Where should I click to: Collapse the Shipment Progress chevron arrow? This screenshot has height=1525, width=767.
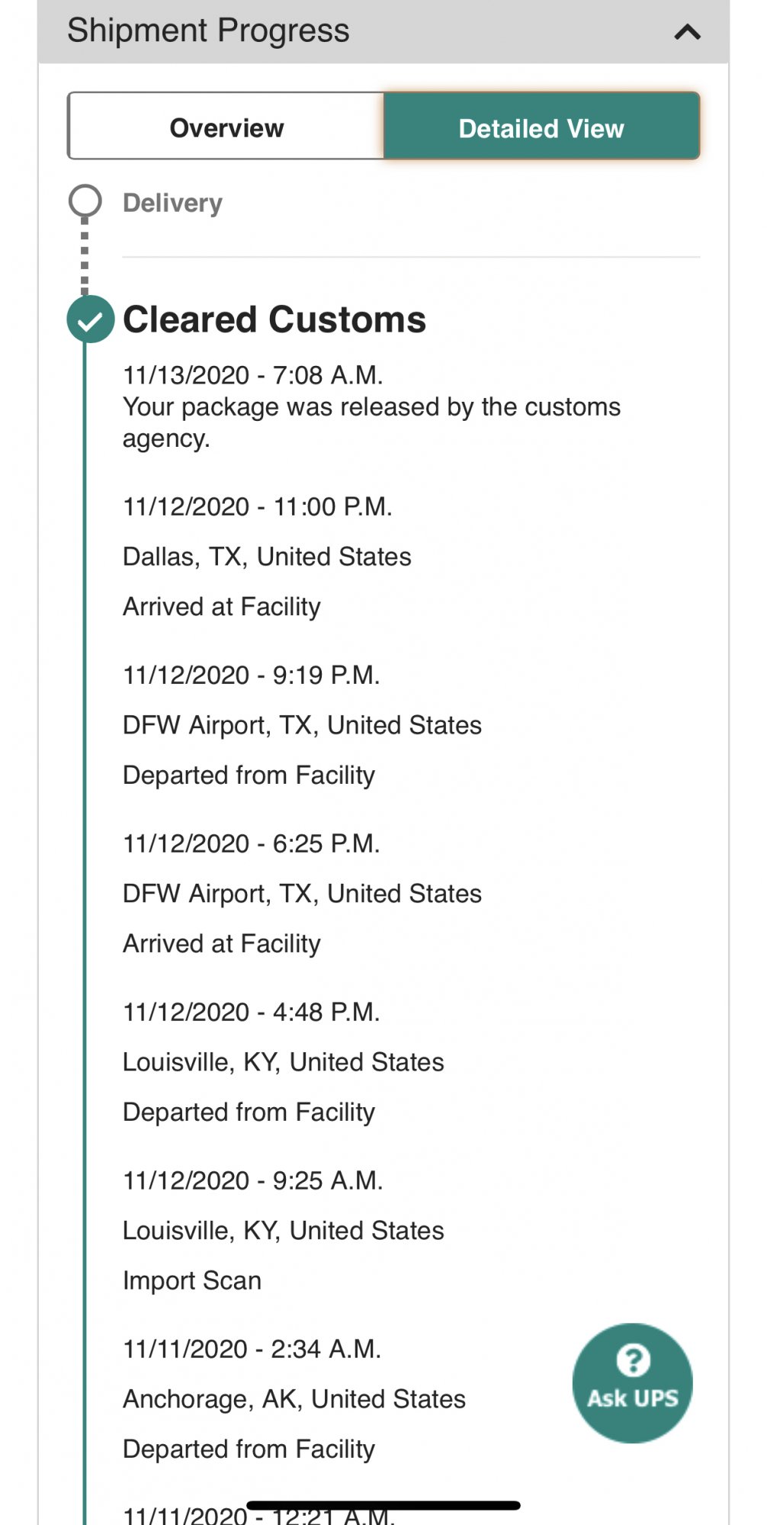pyautogui.click(x=687, y=32)
